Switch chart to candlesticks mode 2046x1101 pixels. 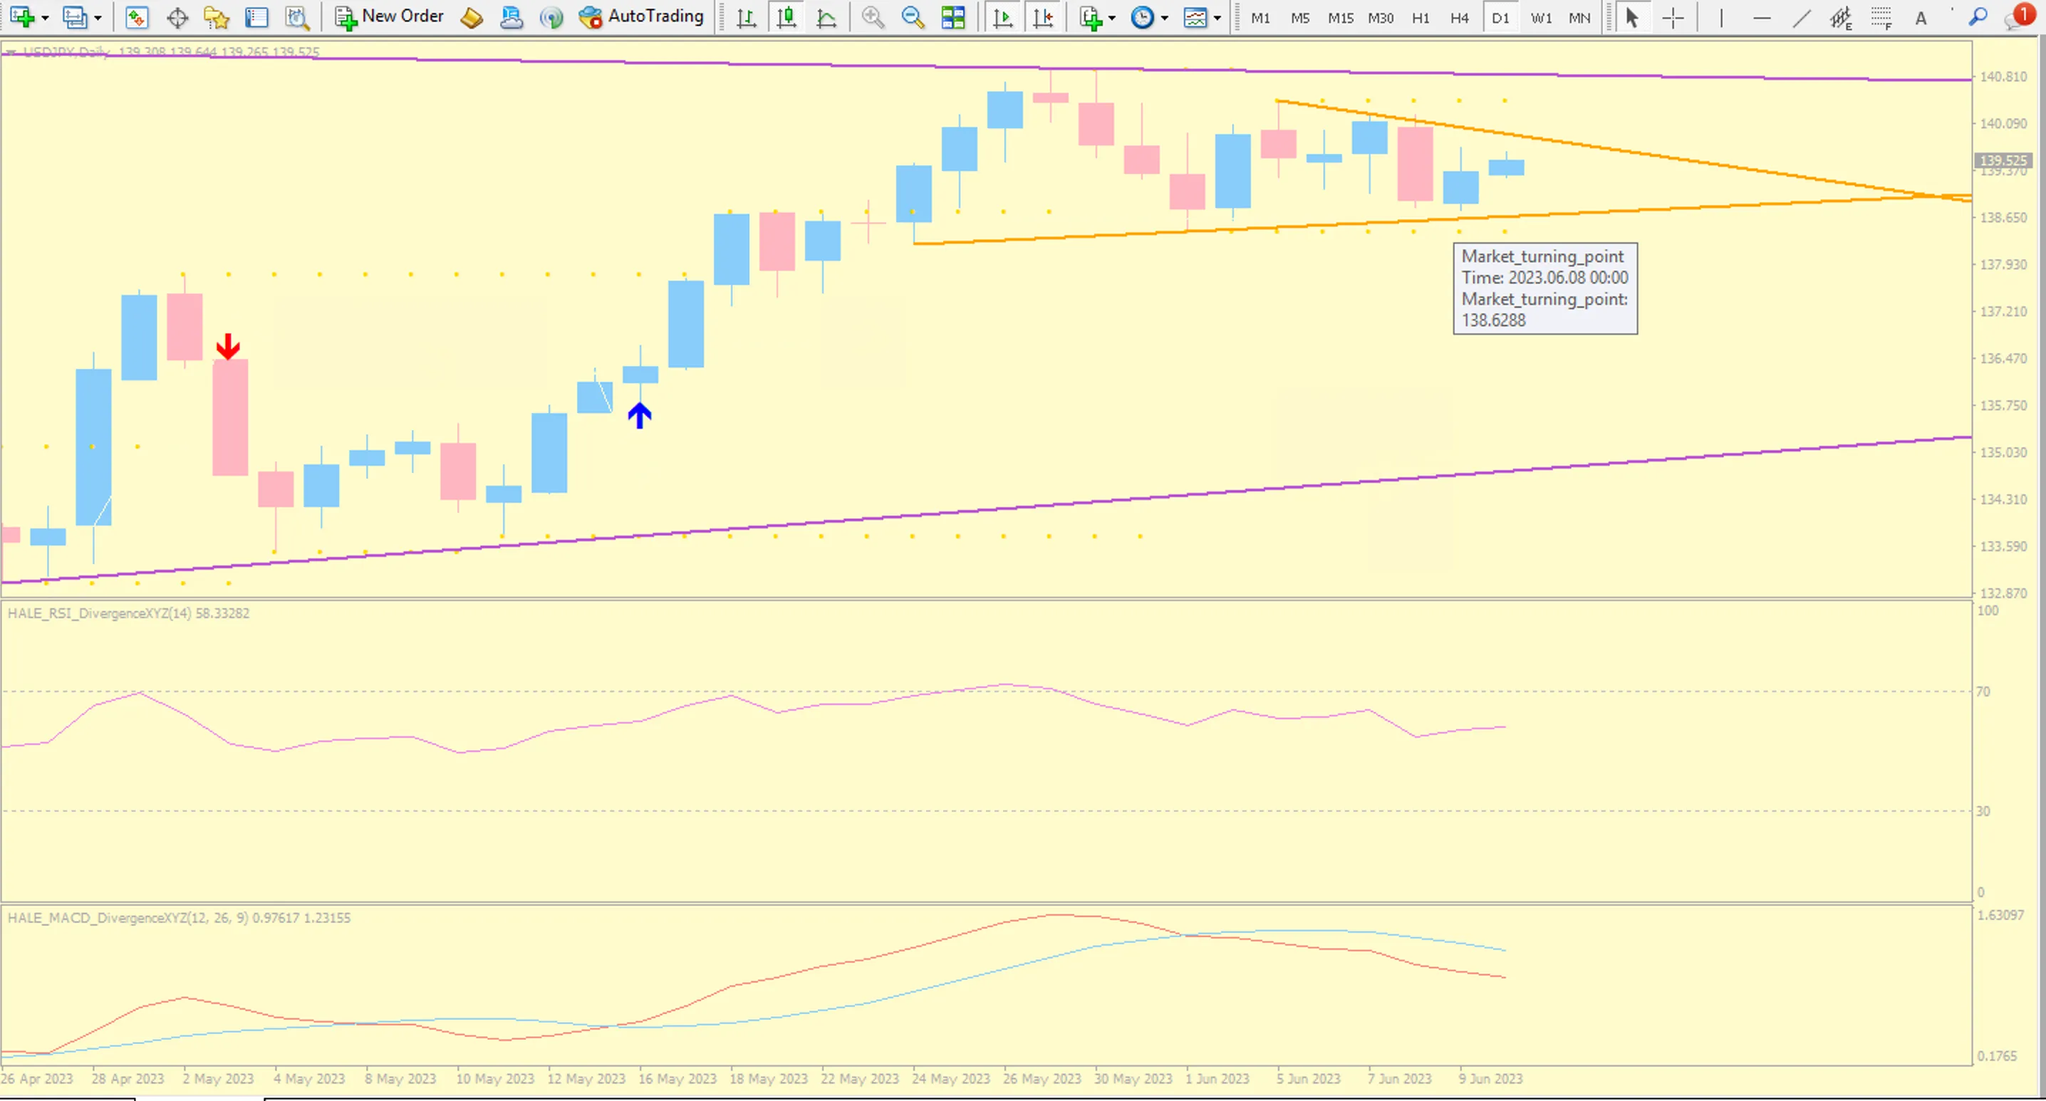[786, 18]
